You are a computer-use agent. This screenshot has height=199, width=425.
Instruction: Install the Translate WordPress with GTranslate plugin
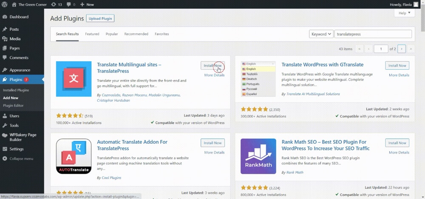point(397,65)
